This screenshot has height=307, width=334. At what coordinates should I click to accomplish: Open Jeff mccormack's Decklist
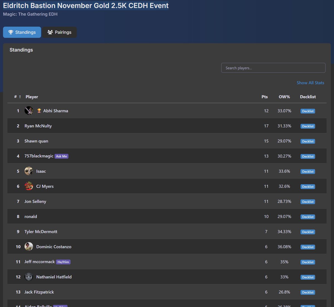click(308, 262)
